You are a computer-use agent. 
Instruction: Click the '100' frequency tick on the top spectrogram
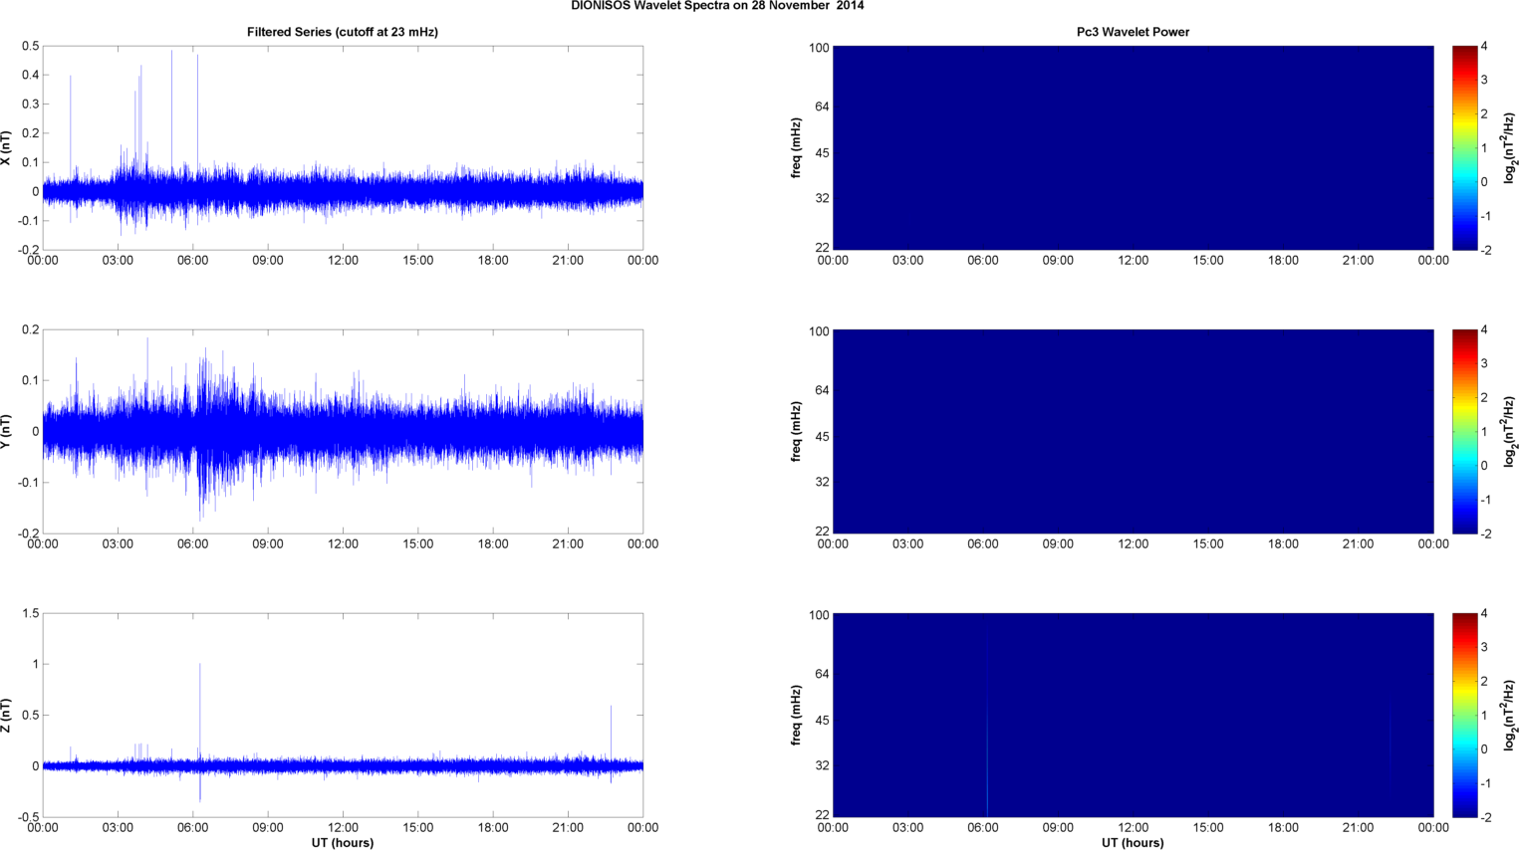[819, 48]
